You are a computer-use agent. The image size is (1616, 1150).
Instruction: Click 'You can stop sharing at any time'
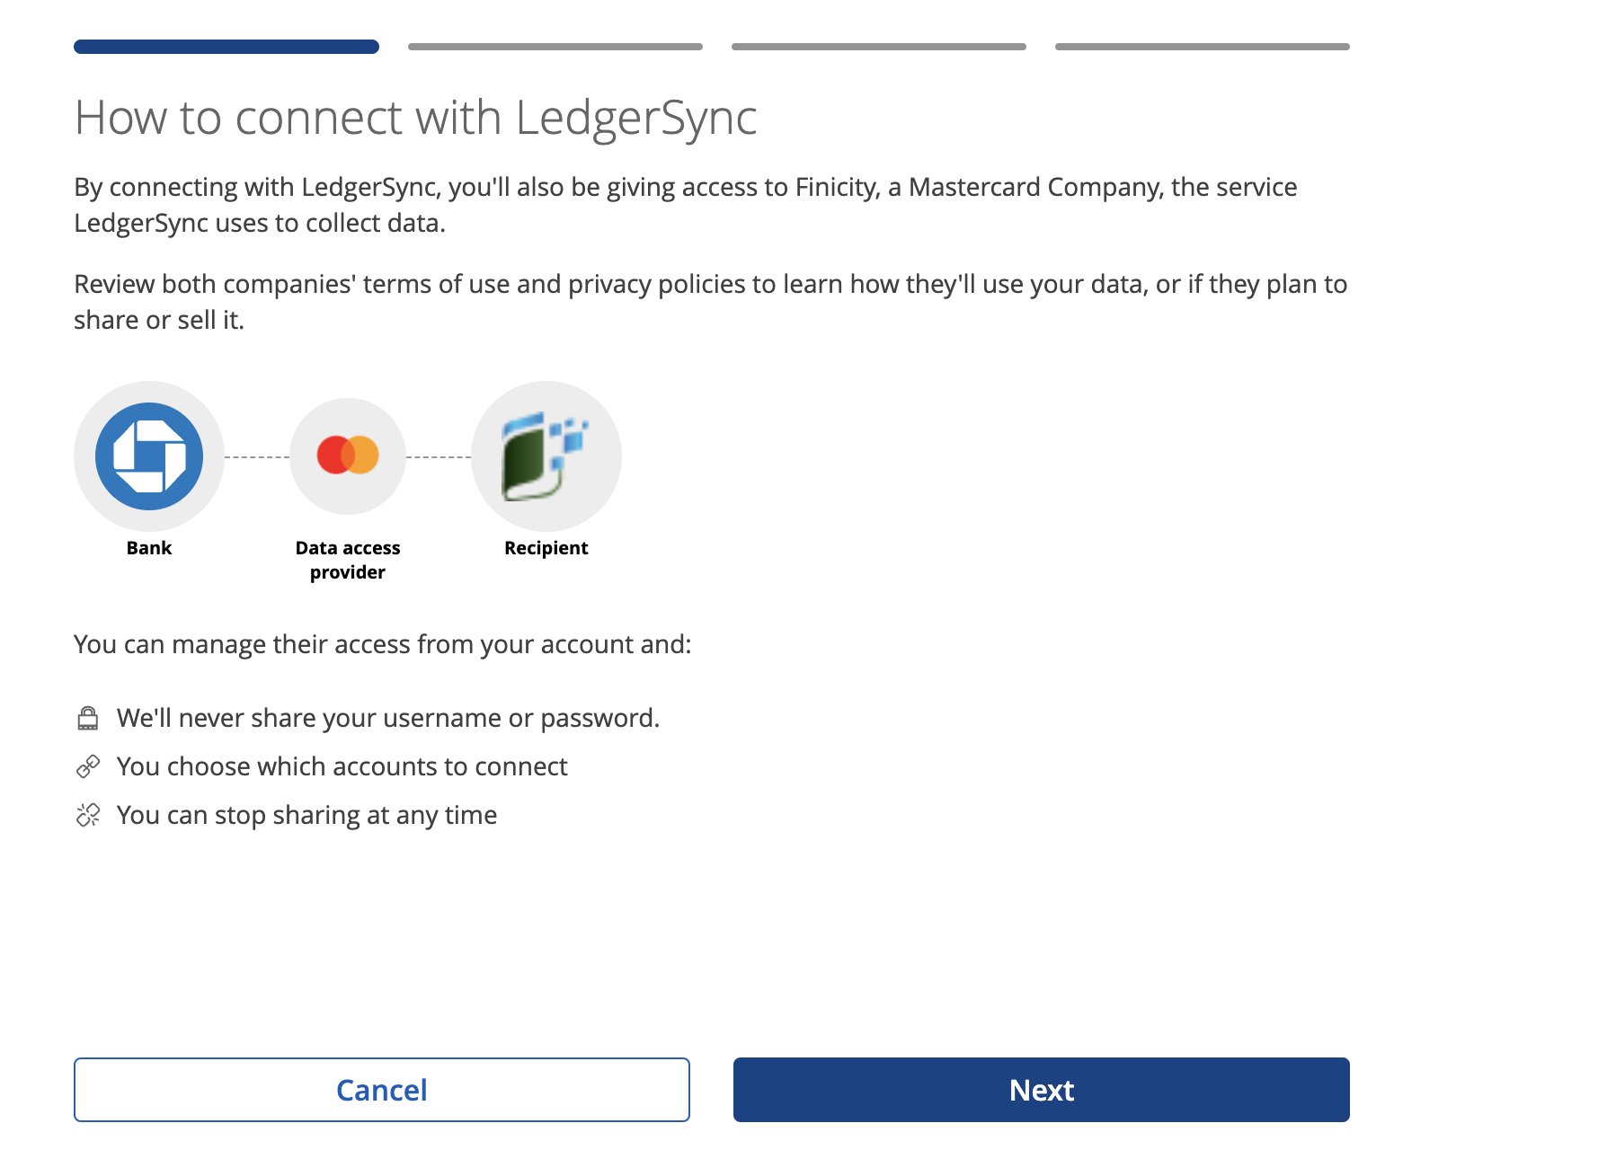[x=307, y=815]
